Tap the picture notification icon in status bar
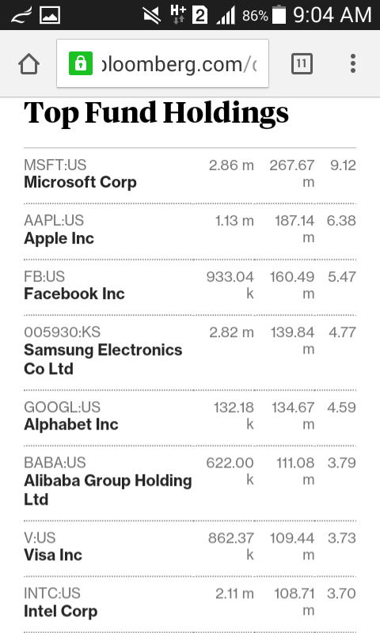The height and width of the screenshot is (633, 380). pyautogui.click(x=50, y=15)
